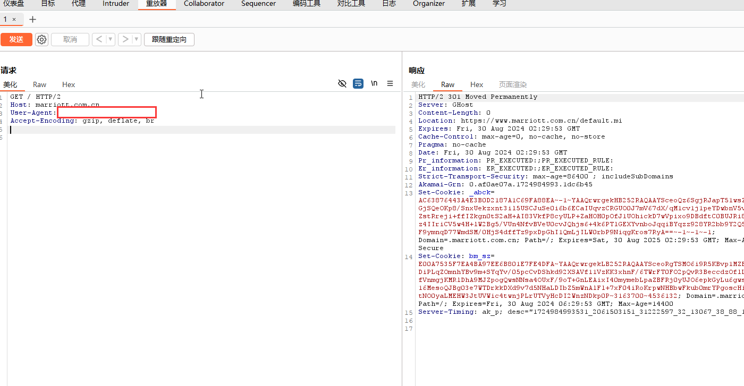Toggle the line wrap icon in request
This screenshot has height=386, width=744.
pyautogui.click(x=358, y=83)
